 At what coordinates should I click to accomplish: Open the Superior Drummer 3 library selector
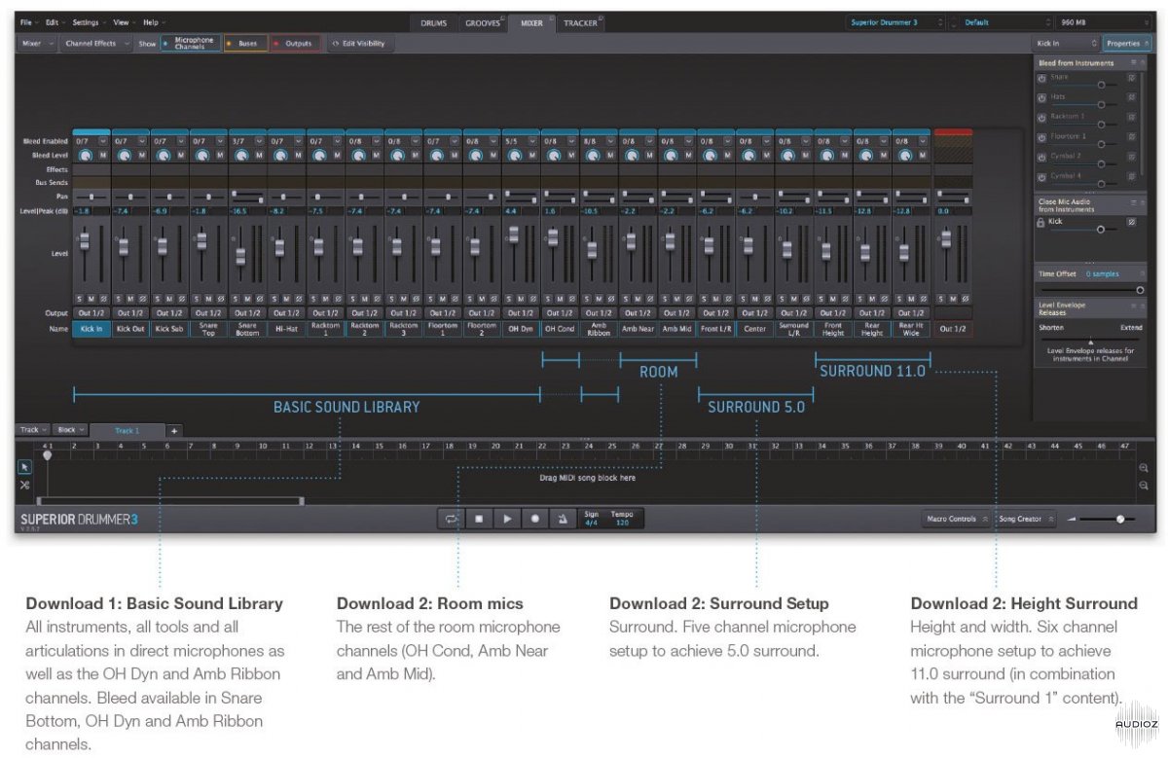pyautogui.click(x=894, y=21)
